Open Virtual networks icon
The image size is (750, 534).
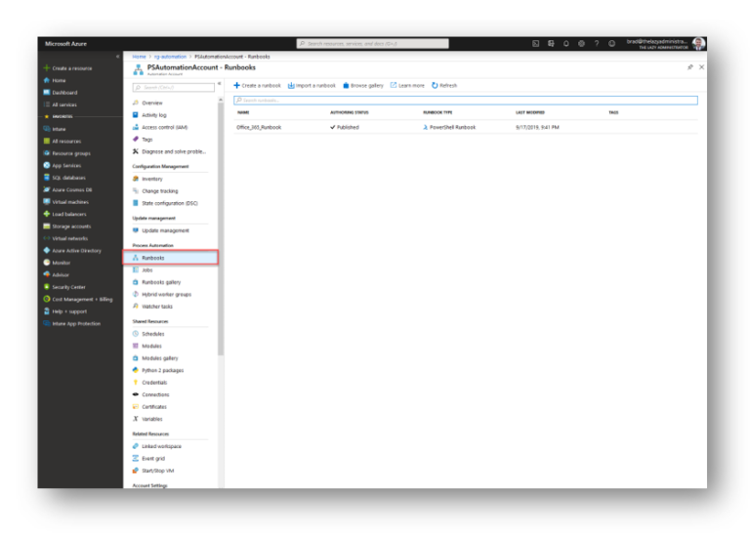(47, 238)
